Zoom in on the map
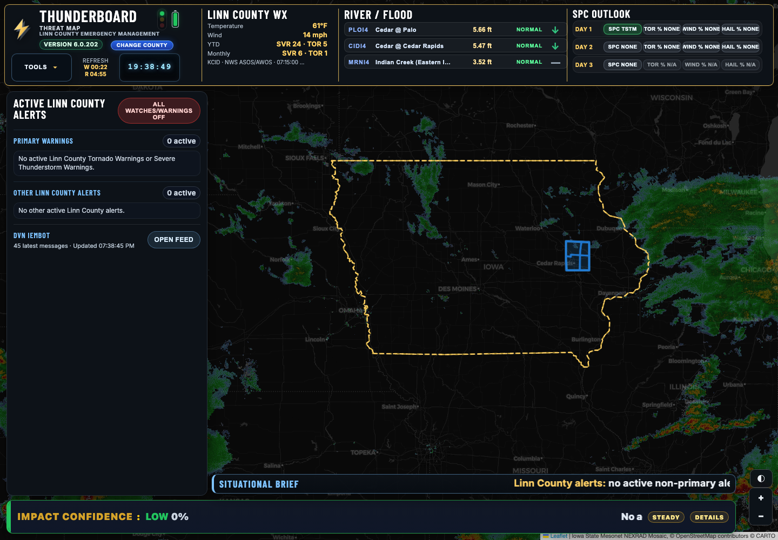 (761, 498)
